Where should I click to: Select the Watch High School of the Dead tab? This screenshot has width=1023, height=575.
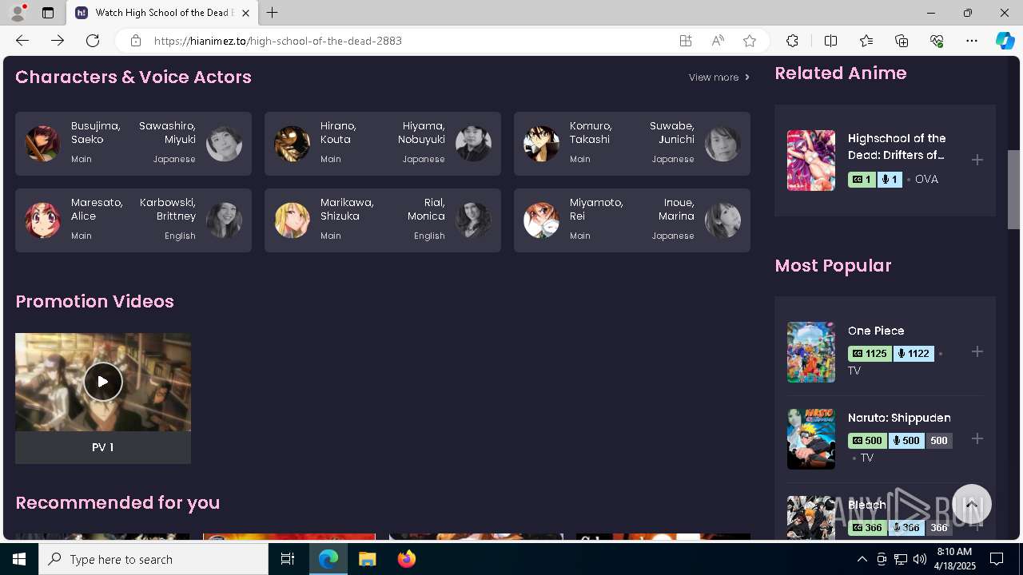tap(162, 13)
